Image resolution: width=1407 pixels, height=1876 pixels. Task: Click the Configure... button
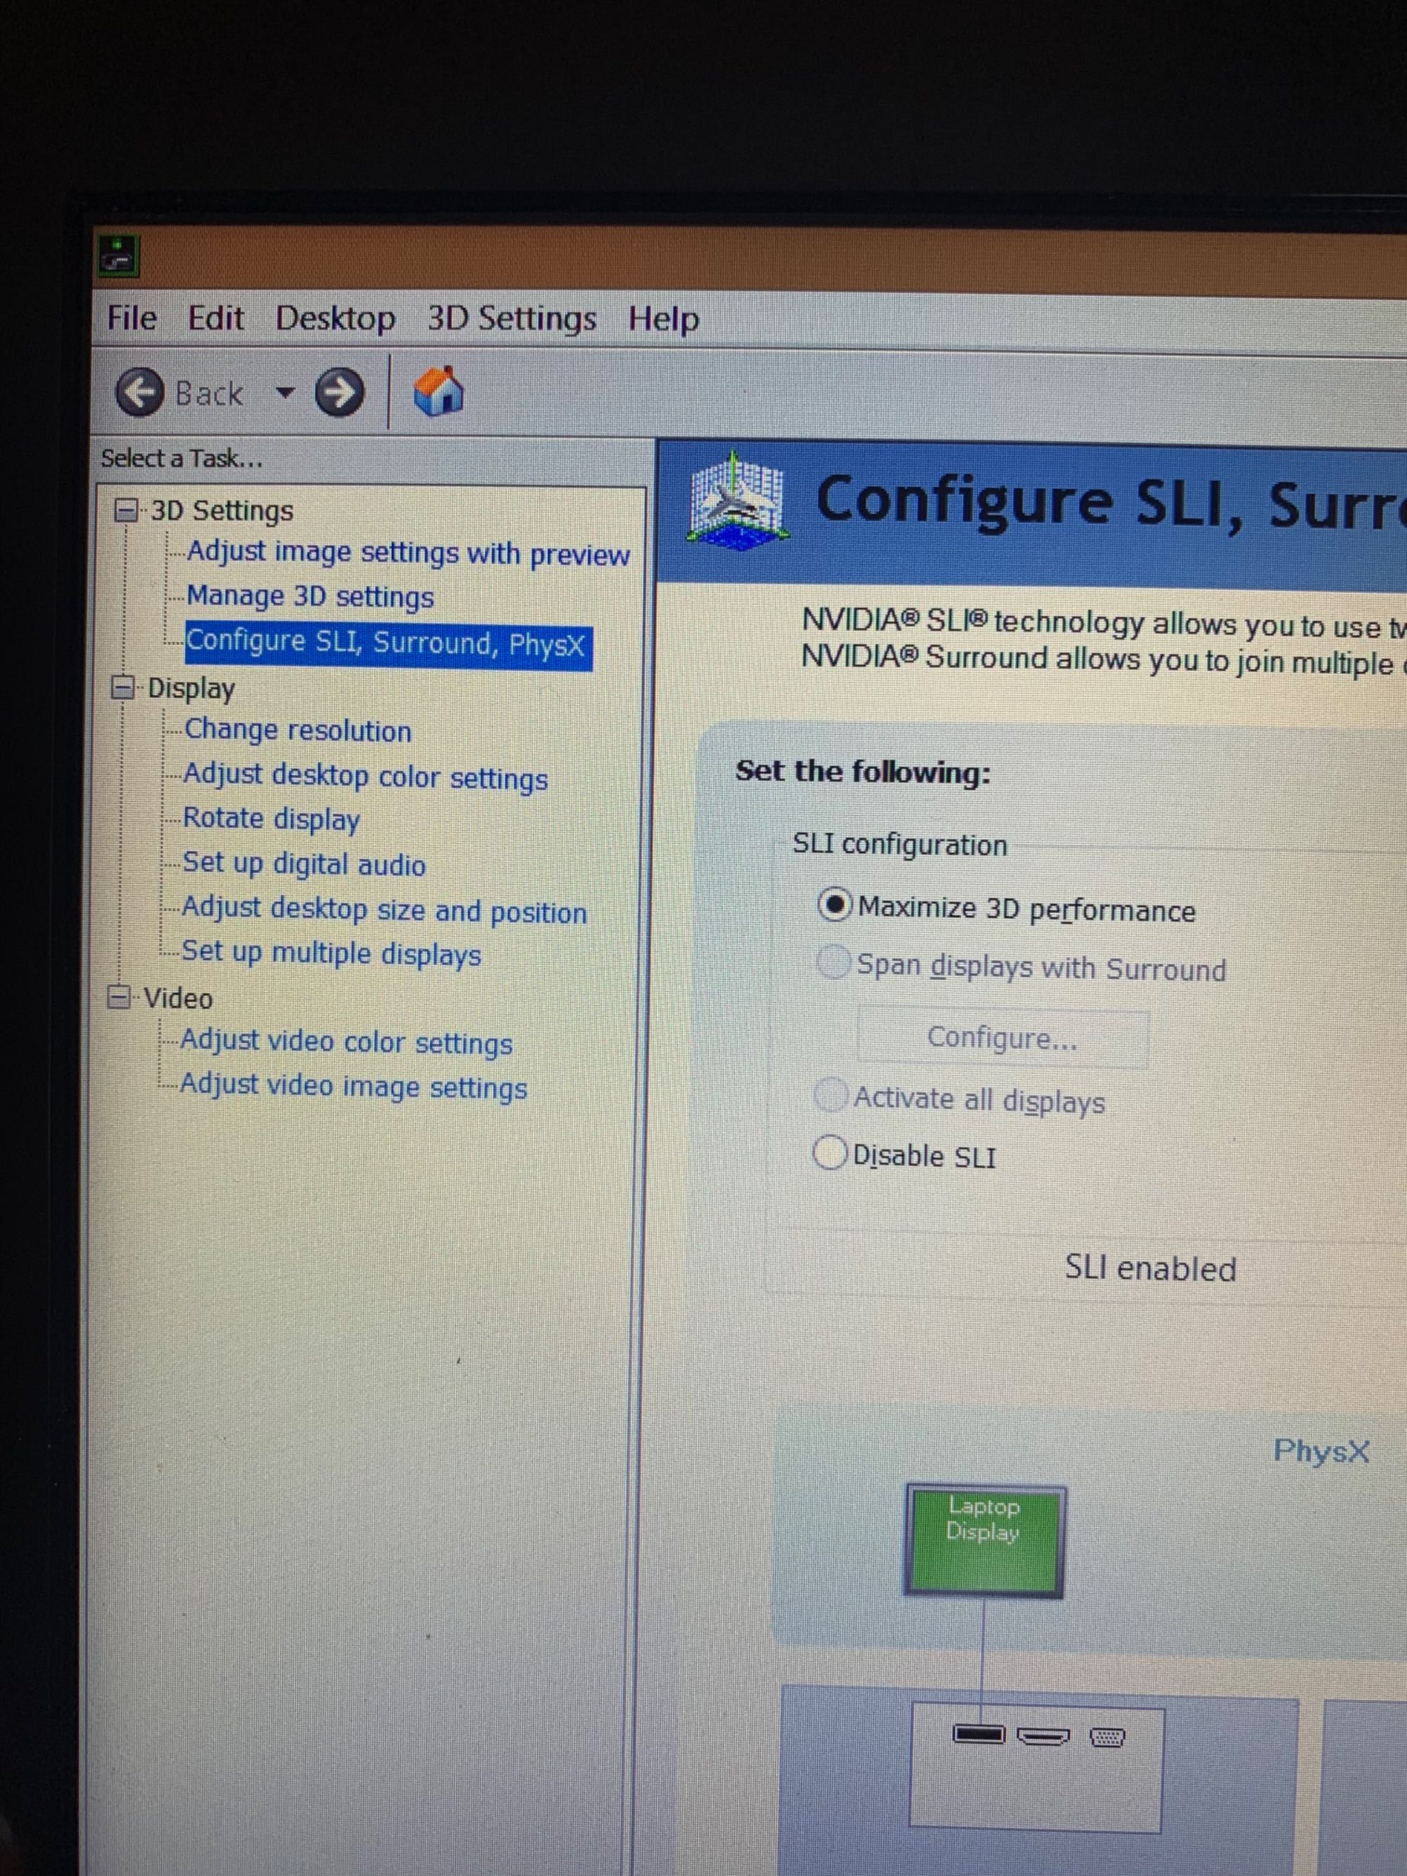1002,1038
